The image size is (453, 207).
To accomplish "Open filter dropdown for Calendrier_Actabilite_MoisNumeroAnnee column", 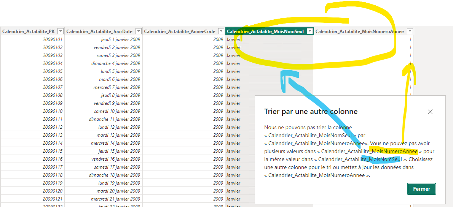I will click(410, 31).
